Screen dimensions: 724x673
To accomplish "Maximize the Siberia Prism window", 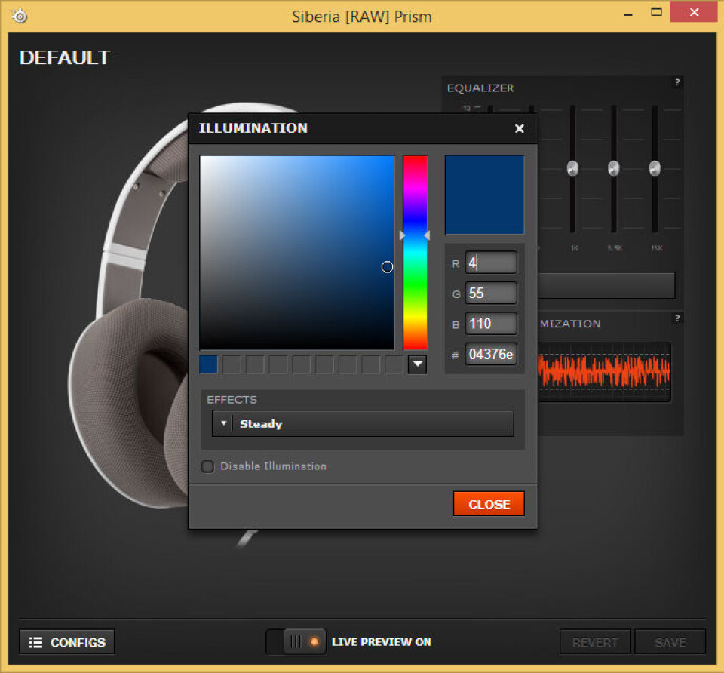I will click(x=656, y=13).
